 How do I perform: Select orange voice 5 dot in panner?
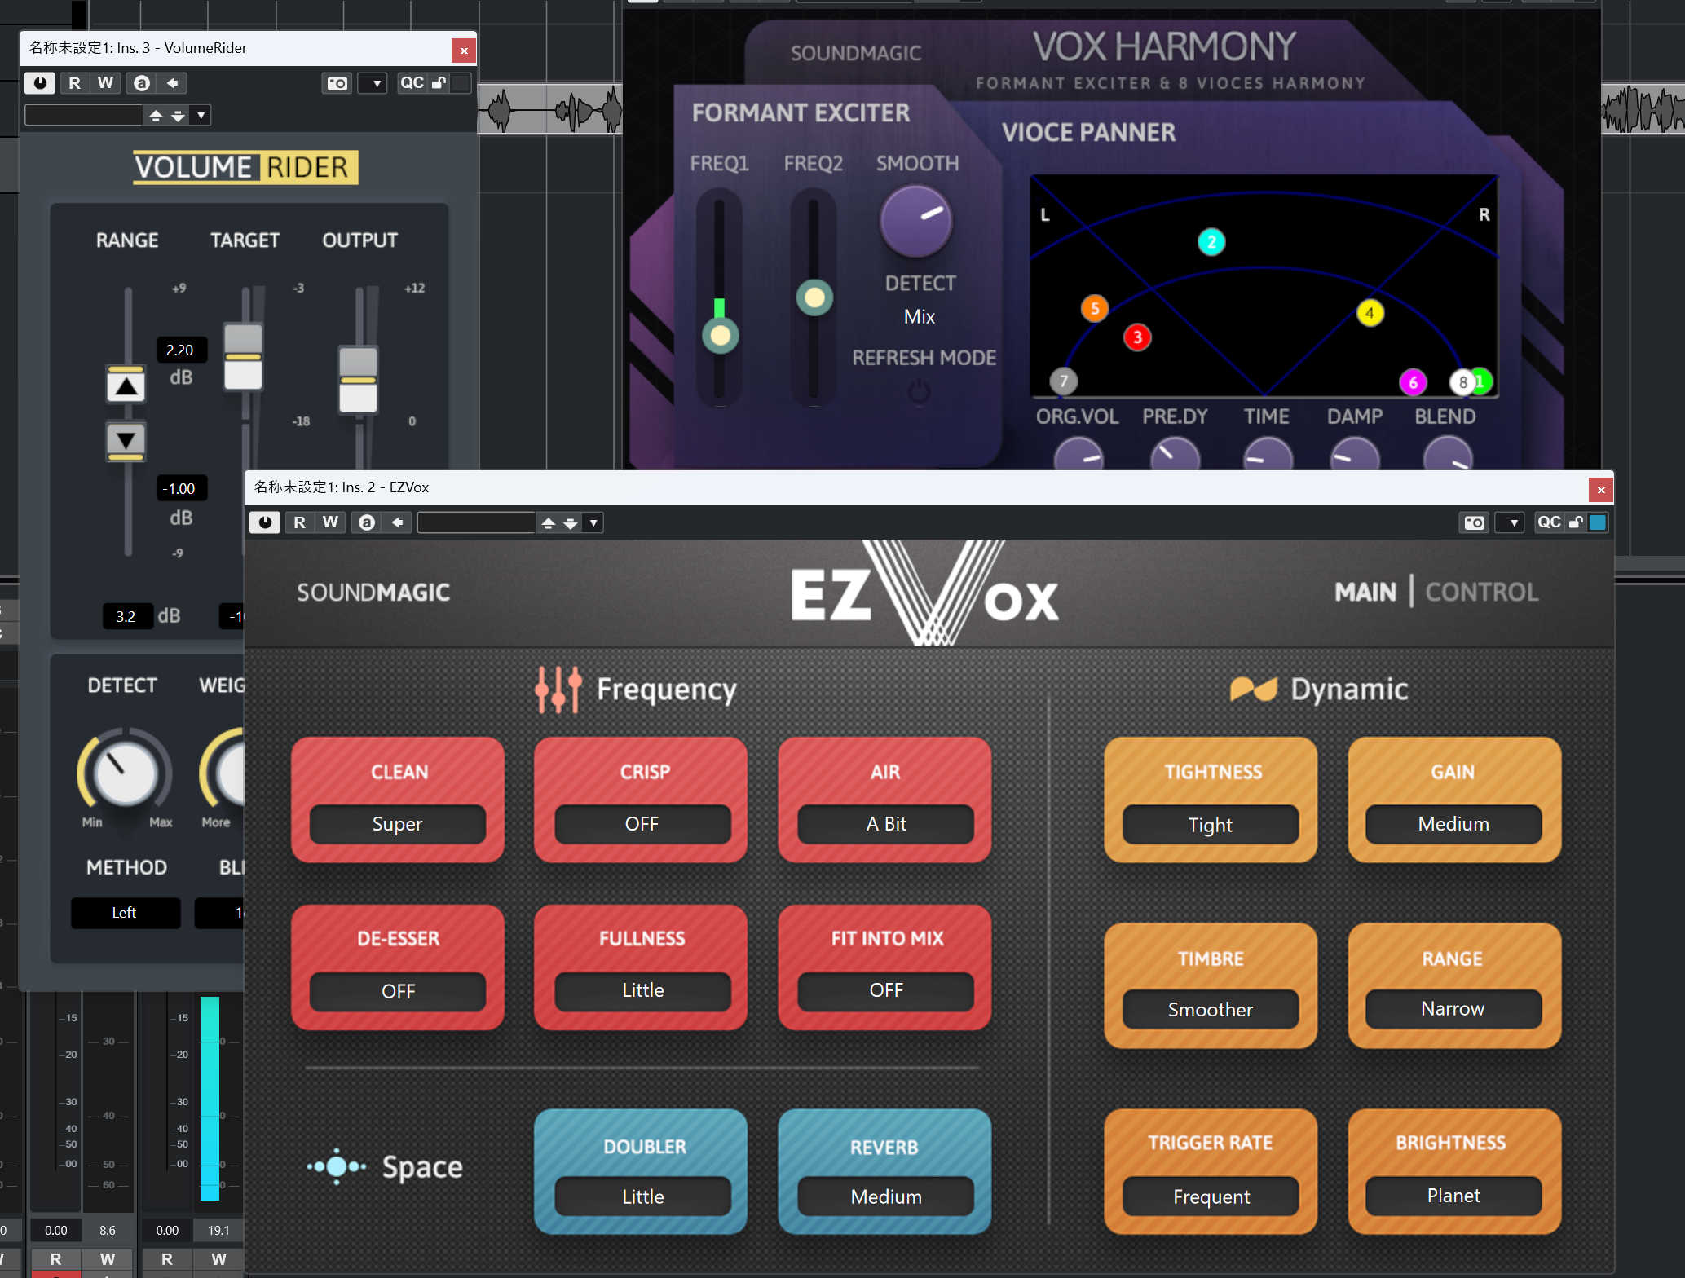point(1095,308)
